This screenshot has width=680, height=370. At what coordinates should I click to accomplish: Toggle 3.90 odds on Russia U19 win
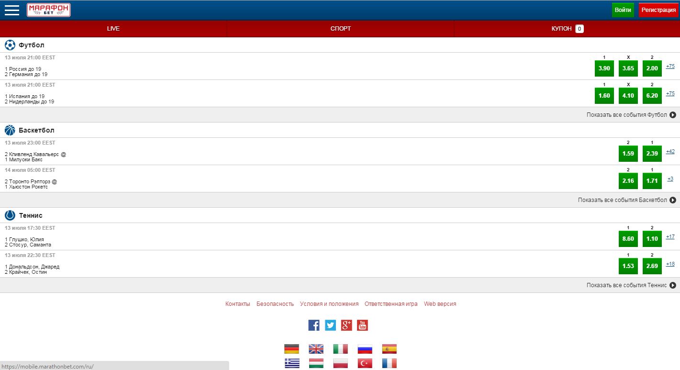click(604, 68)
